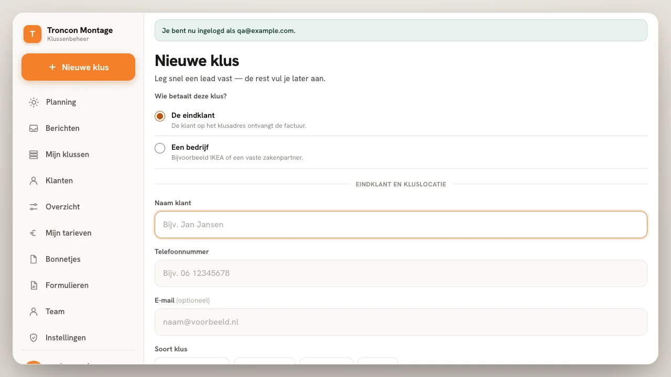This screenshot has width=671, height=377.
Task: Open Mijn tarieven
Action: click(x=78, y=233)
